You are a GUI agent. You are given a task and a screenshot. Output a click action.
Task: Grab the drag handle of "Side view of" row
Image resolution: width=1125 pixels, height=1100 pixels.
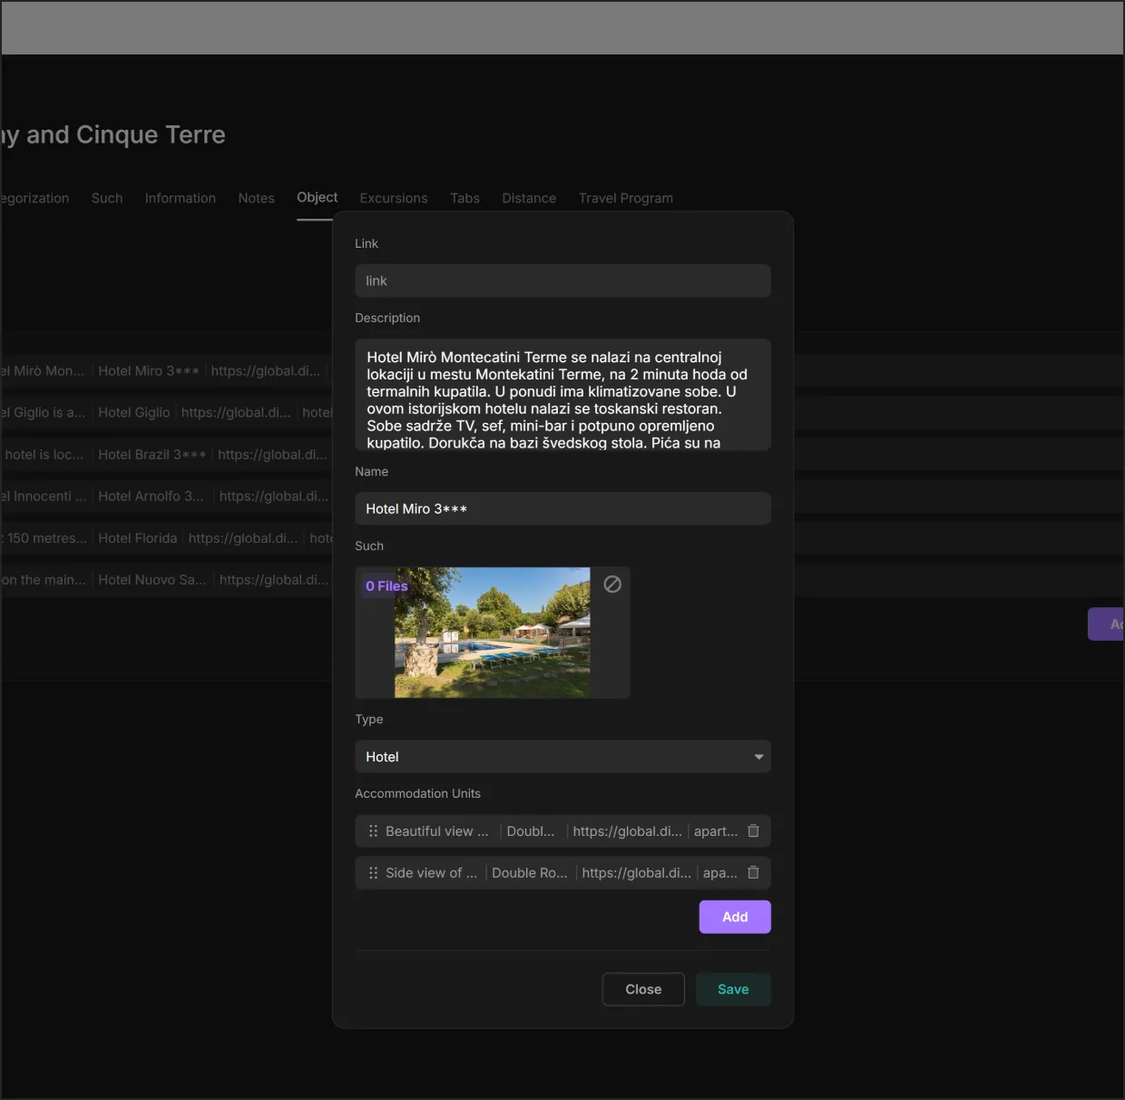tap(373, 872)
